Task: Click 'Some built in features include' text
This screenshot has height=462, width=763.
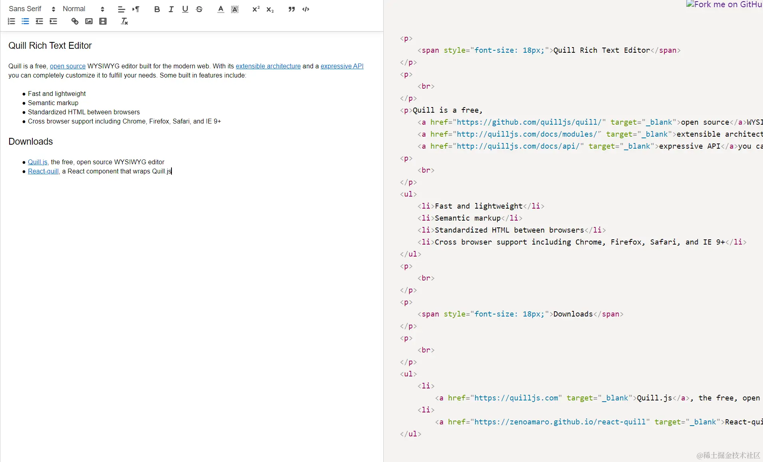Action: [203, 76]
